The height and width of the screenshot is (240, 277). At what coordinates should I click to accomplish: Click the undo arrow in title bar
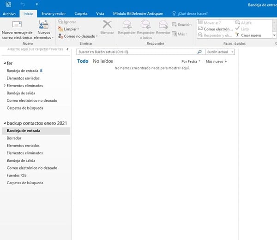(23, 4)
